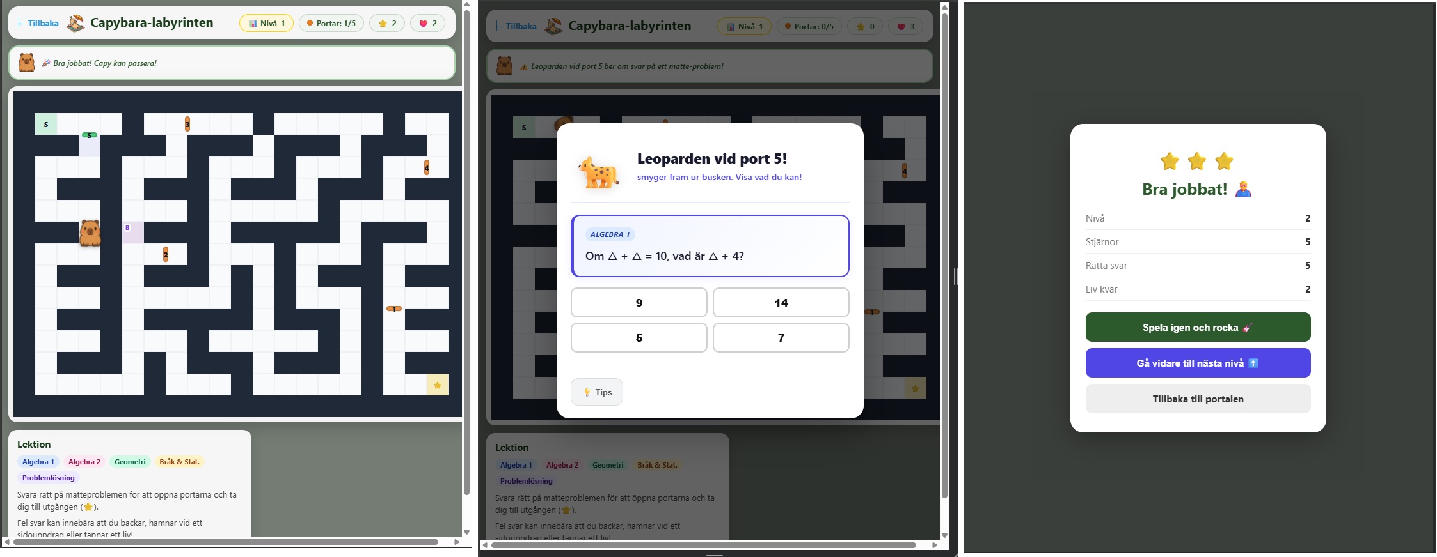This screenshot has width=1437, height=557.
Task: Click the capybara logo in the Portar 1/5 header
Action: [75, 23]
